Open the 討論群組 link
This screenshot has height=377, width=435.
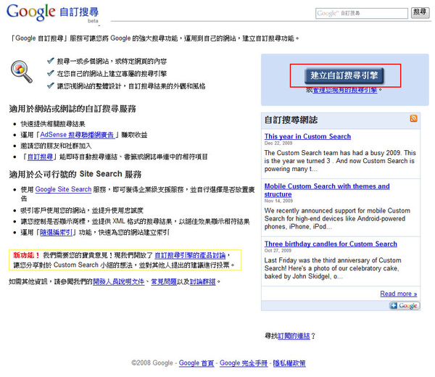pyautogui.click(x=202, y=282)
